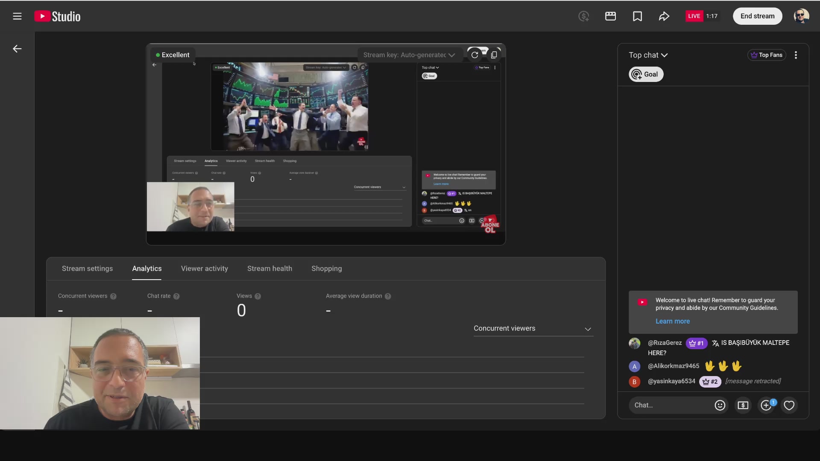Click the Excellent stream status indicator
The height and width of the screenshot is (461, 820).
tap(173, 55)
